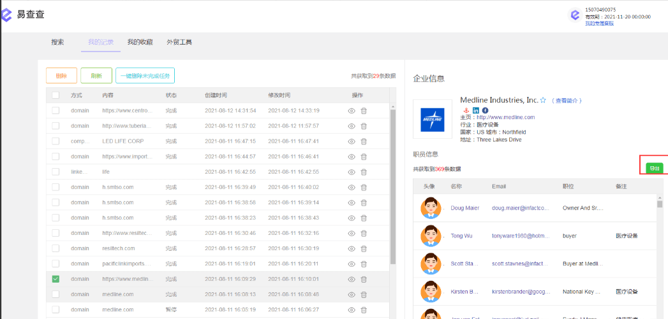Click the red anchor icon under company name
Image resolution: width=668 pixels, height=319 pixels.
[466, 110]
